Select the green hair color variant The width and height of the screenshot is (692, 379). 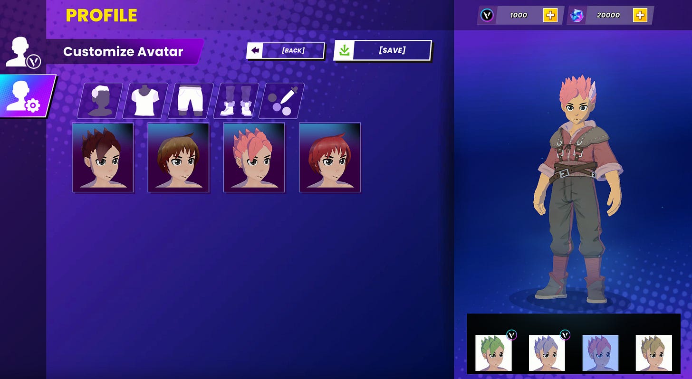493,353
